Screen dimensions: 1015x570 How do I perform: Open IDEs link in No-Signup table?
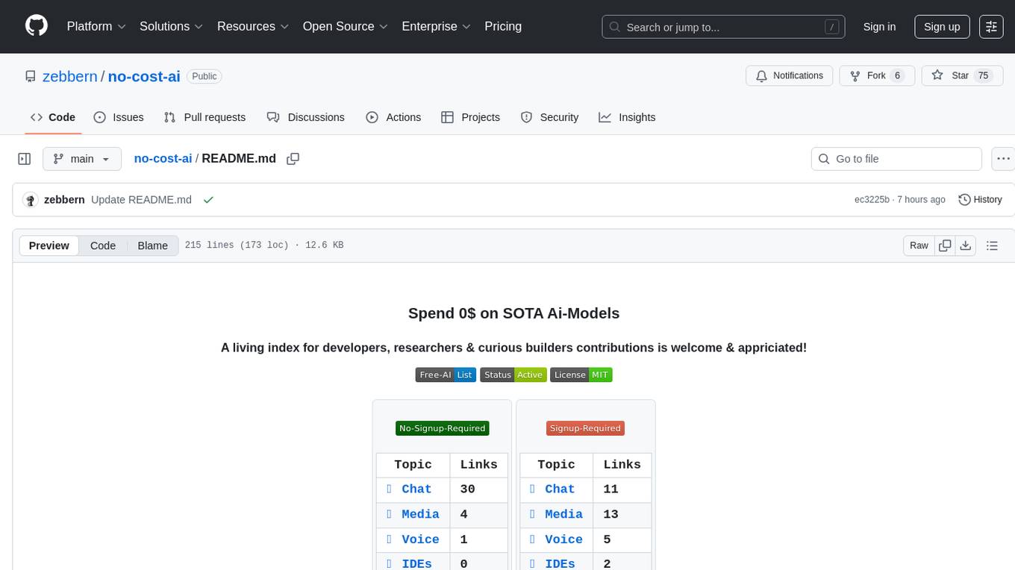(x=416, y=565)
